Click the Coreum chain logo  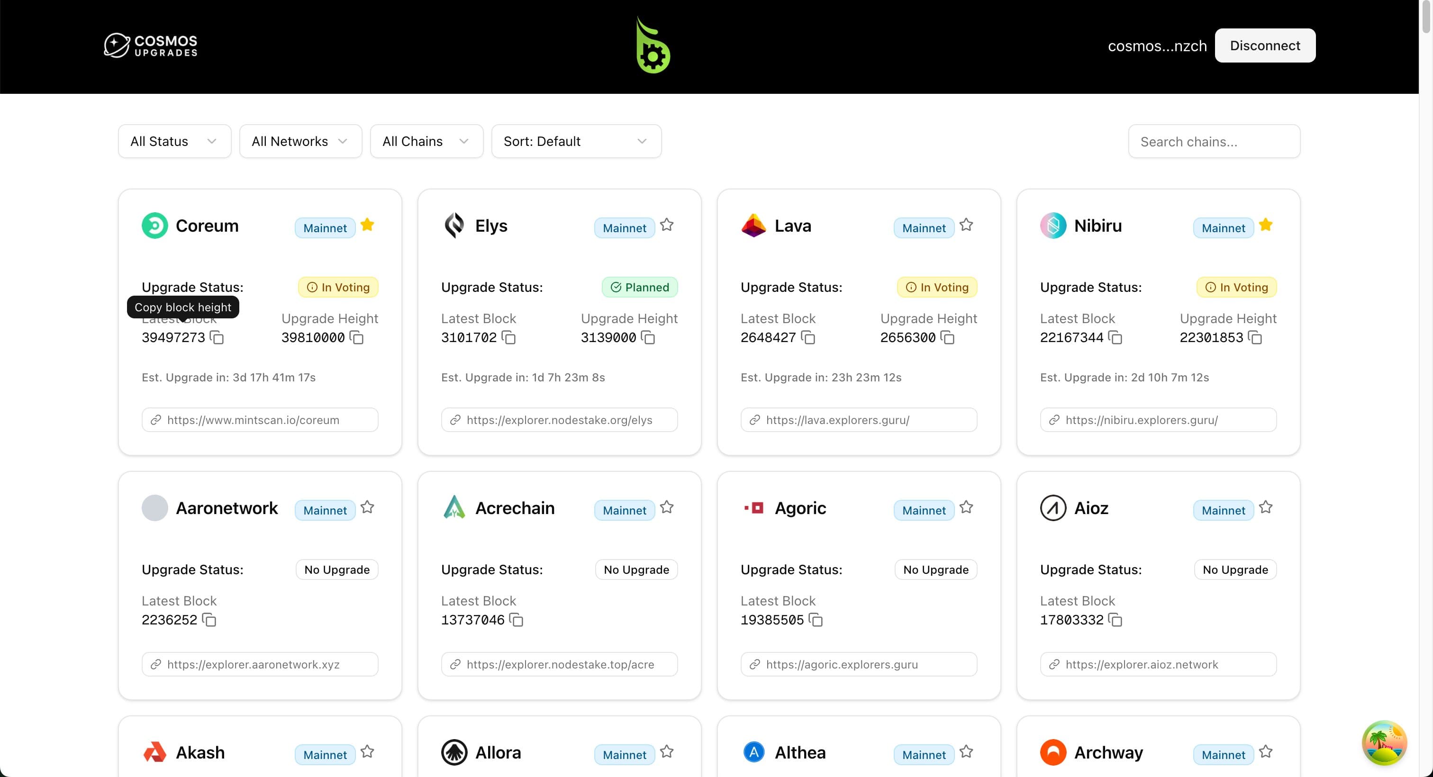(x=154, y=226)
